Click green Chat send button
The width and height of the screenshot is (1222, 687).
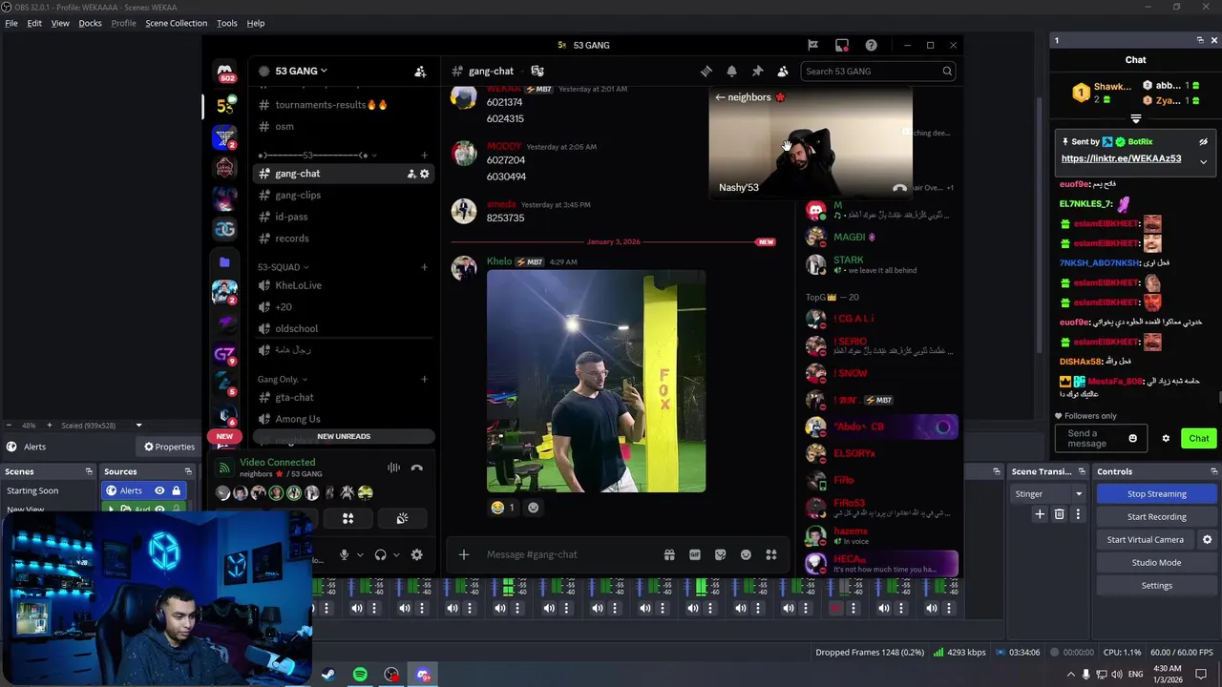pyautogui.click(x=1198, y=438)
